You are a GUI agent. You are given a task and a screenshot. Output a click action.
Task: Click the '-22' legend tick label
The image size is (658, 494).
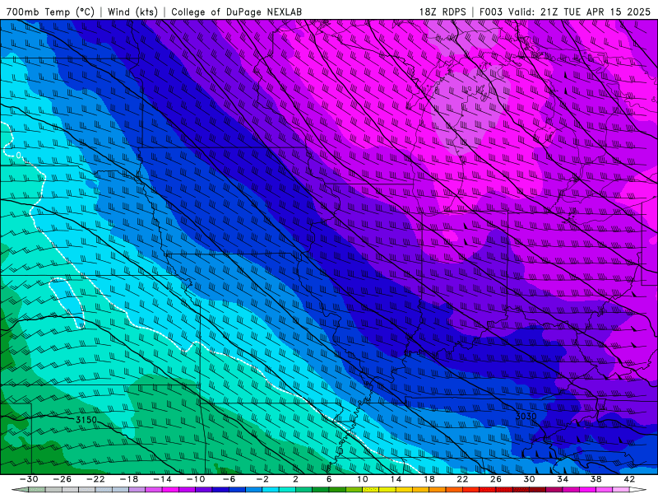click(95, 479)
